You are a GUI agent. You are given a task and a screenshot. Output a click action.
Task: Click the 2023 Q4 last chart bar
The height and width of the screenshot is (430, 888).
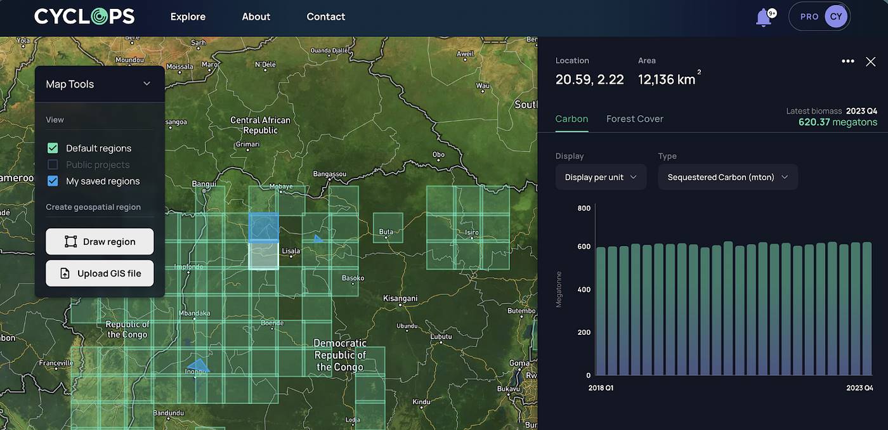coord(867,308)
